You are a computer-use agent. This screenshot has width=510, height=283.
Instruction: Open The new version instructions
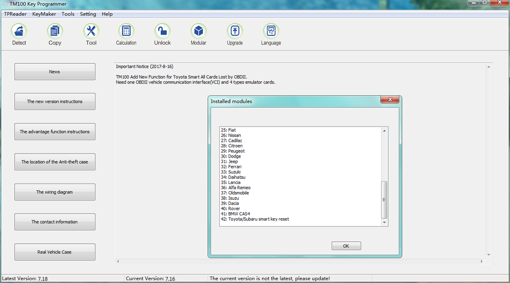(55, 101)
